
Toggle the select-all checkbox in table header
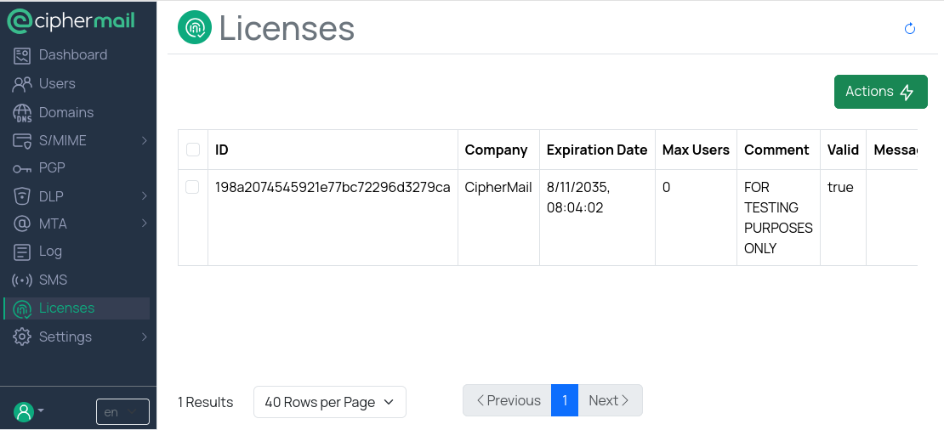193,150
